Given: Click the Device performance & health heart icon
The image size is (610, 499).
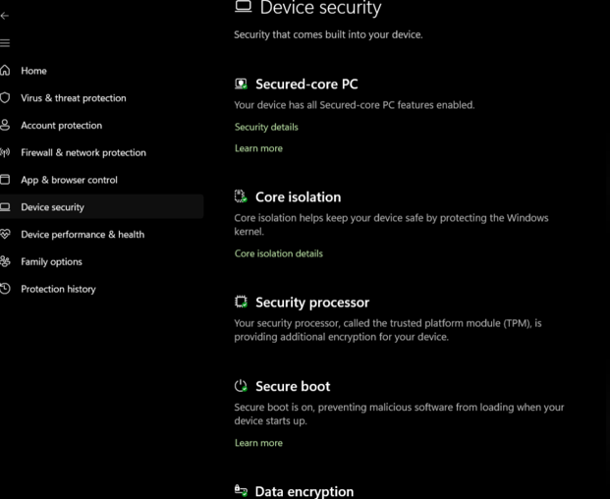Looking at the screenshot, I should 5,235.
